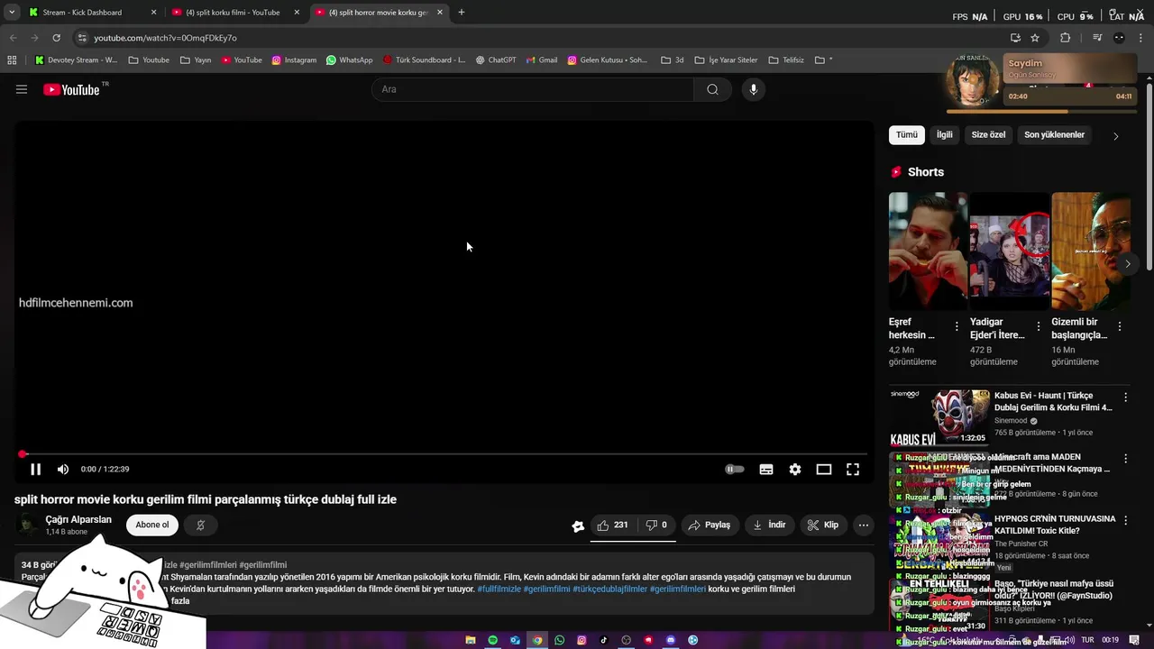Reload the page
The image size is (1154, 649).
[x=56, y=38]
